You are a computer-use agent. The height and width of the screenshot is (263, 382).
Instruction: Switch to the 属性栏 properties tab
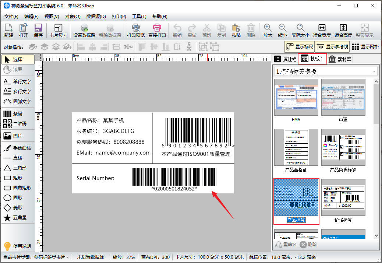coord(285,59)
